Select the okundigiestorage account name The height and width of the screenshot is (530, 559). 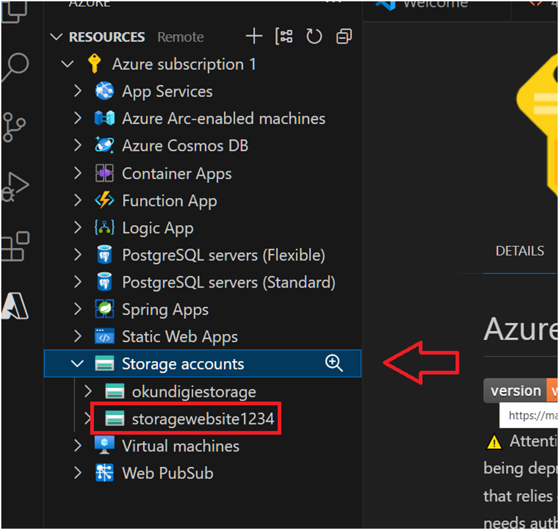pyautogui.click(x=194, y=392)
